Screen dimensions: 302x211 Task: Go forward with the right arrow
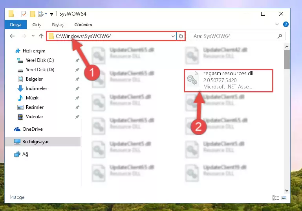tap(24, 36)
